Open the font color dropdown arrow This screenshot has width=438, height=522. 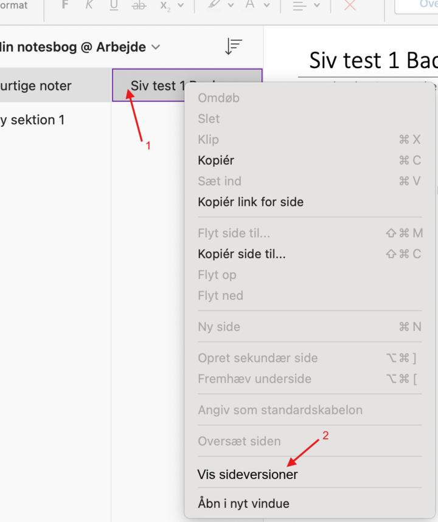[x=266, y=5]
